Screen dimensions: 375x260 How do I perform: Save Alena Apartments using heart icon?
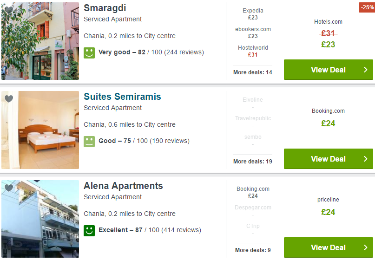pos(9,188)
